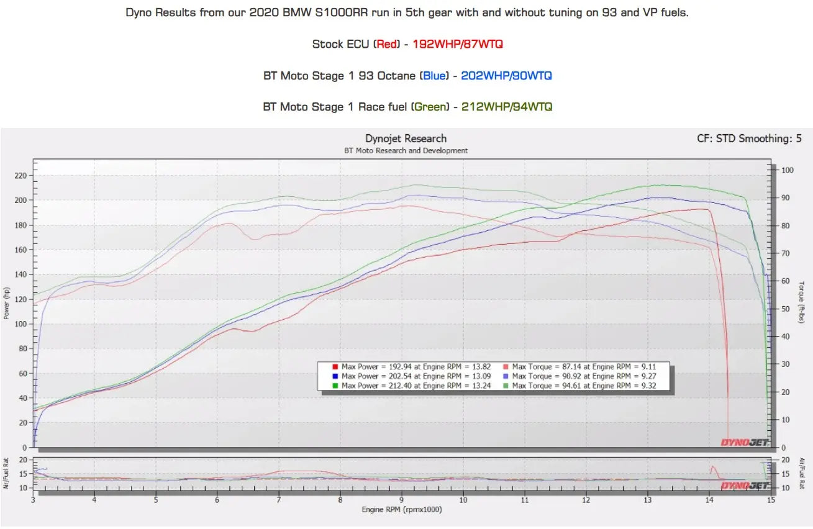Click the green '212WHP/94WTQ' result text
813x529 pixels.
click(507, 107)
